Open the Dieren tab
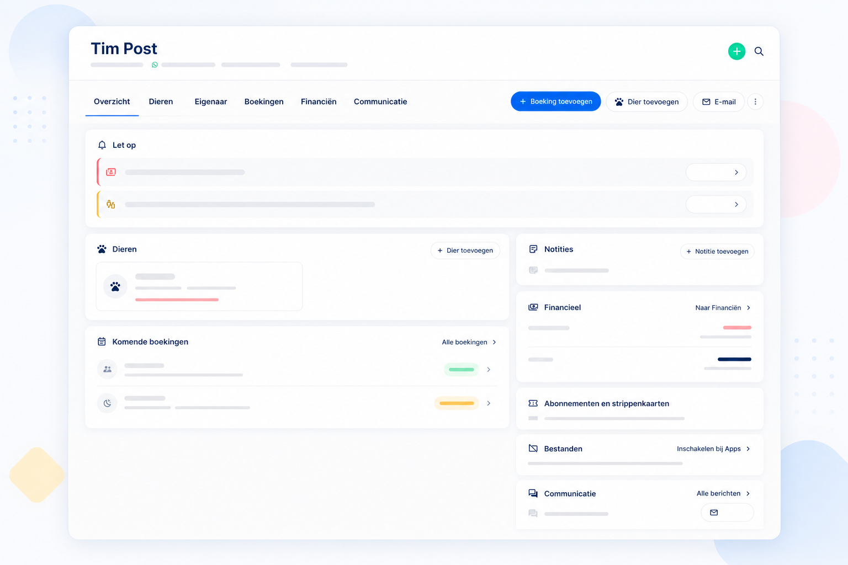This screenshot has height=565, width=848. [161, 102]
